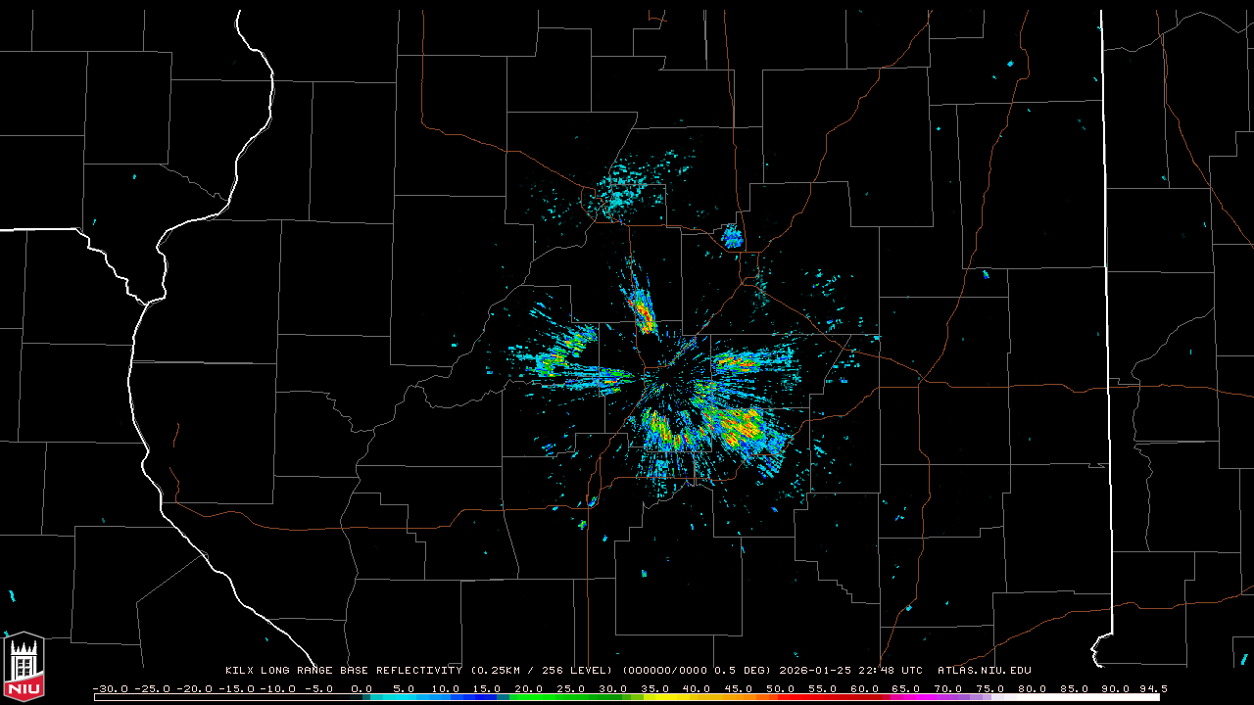
Task: Click the isolated blue echo northeast of the radar
Action: (732, 236)
